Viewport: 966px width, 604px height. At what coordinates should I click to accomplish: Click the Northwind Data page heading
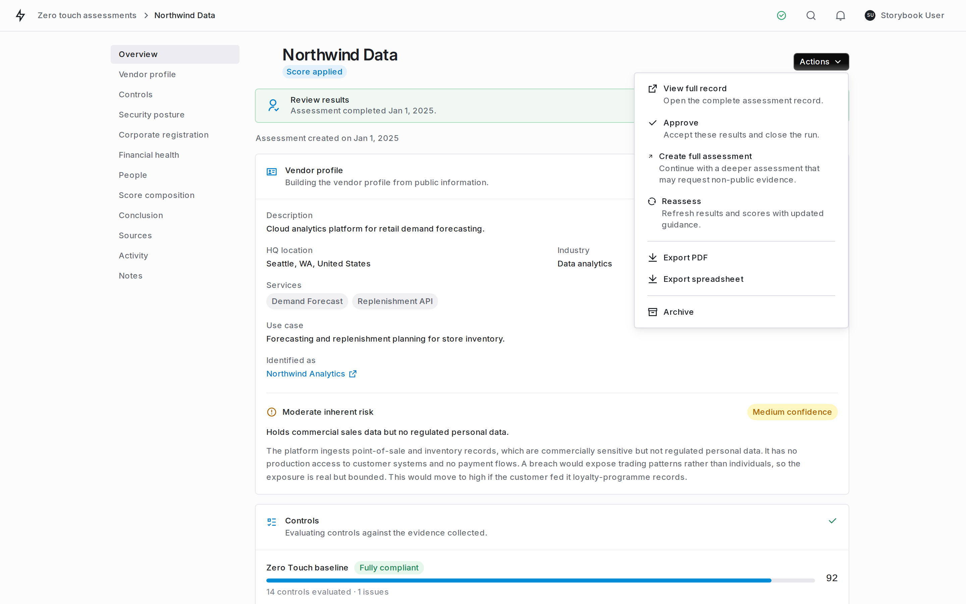pos(340,55)
